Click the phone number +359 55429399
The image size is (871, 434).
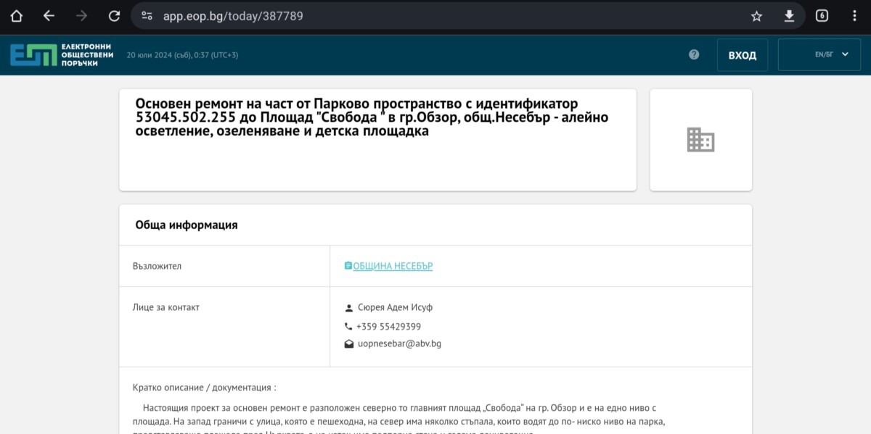388,327
